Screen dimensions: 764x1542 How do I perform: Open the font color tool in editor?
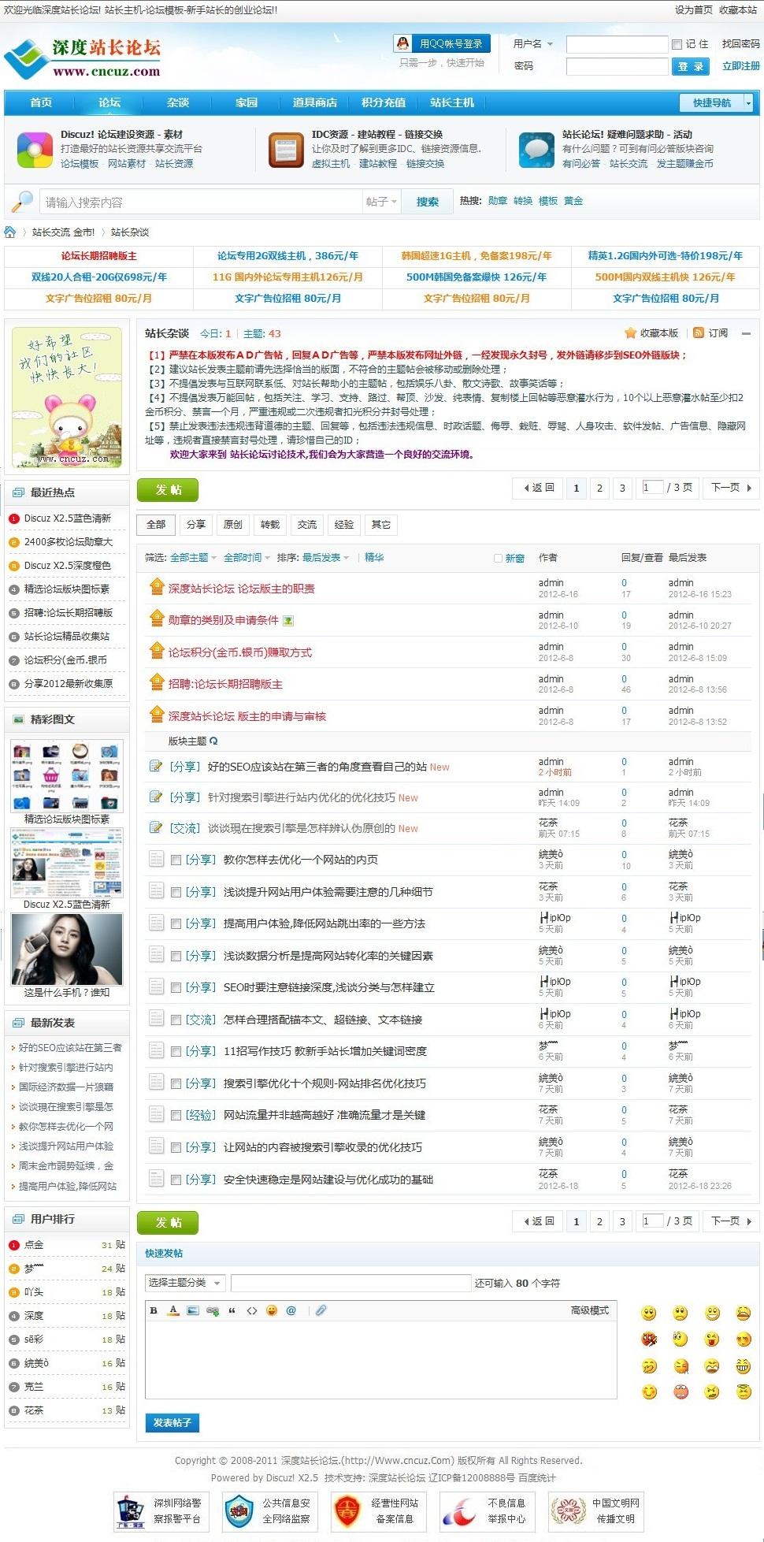click(173, 1310)
